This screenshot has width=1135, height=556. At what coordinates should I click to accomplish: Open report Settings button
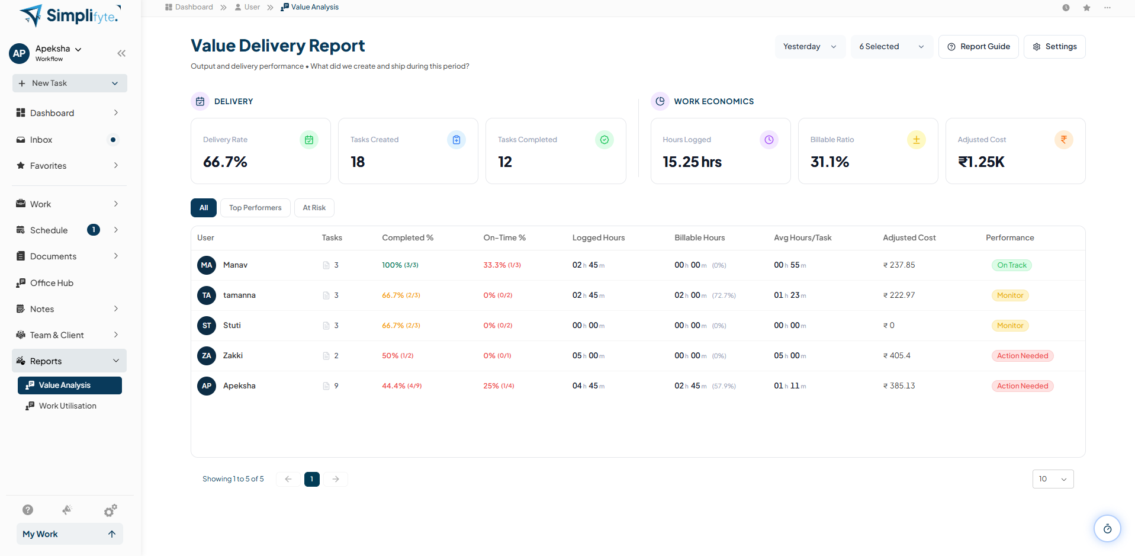(x=1054, y=47)
